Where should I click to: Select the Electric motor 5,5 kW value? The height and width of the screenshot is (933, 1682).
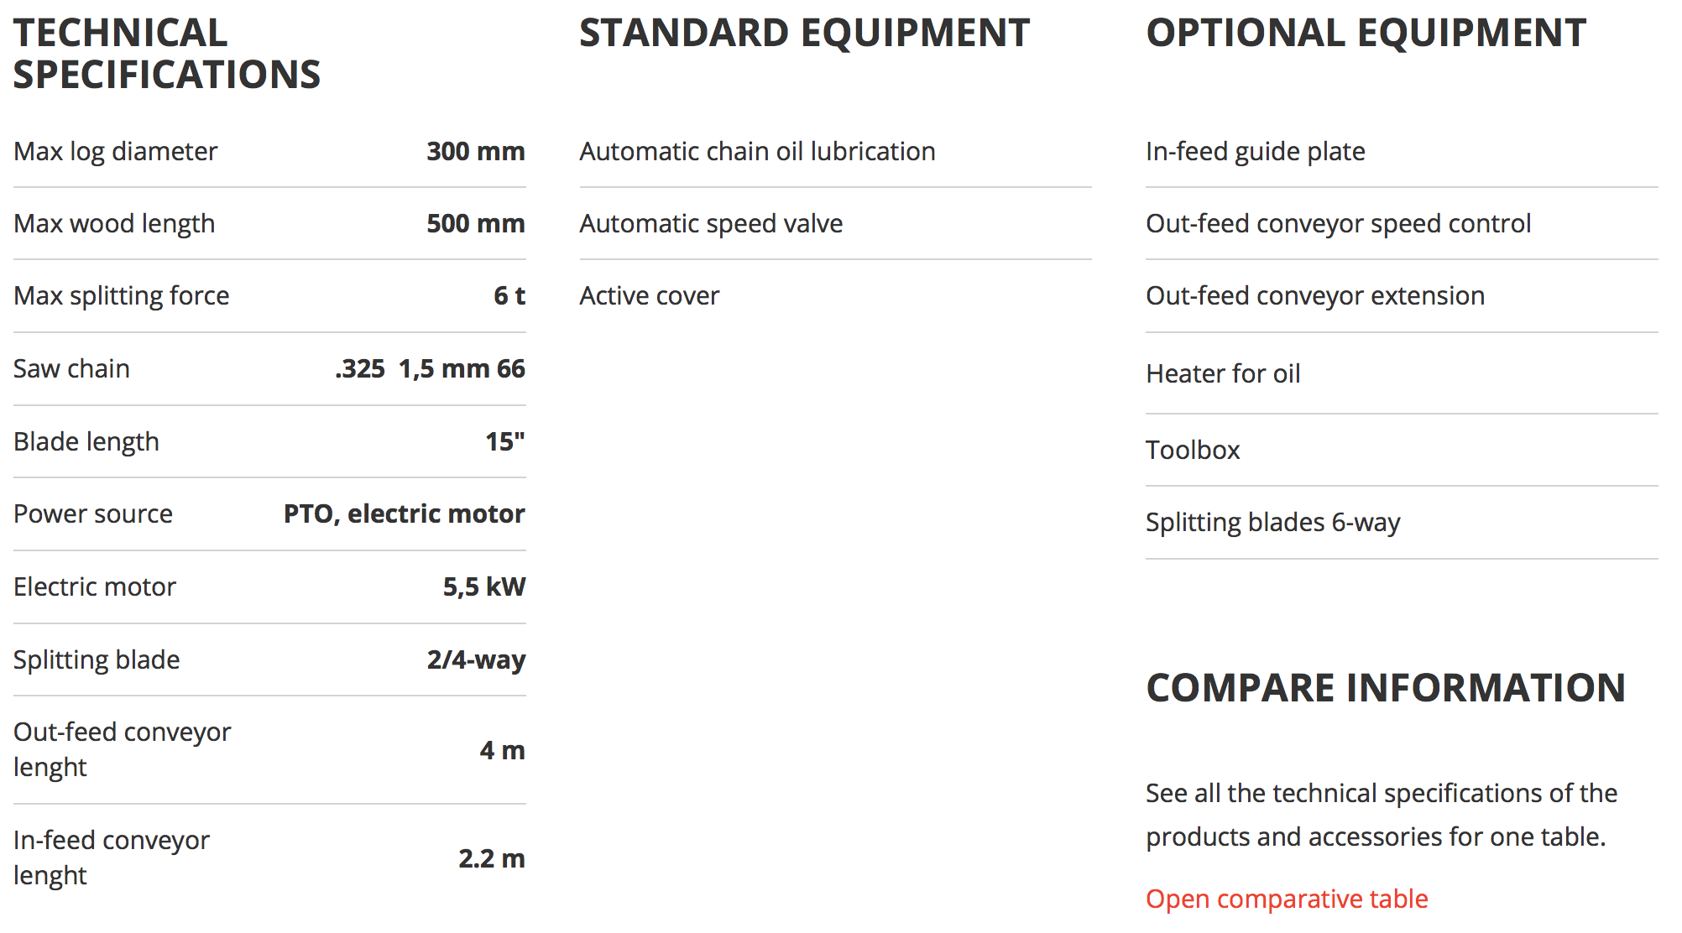coord(484,586)
